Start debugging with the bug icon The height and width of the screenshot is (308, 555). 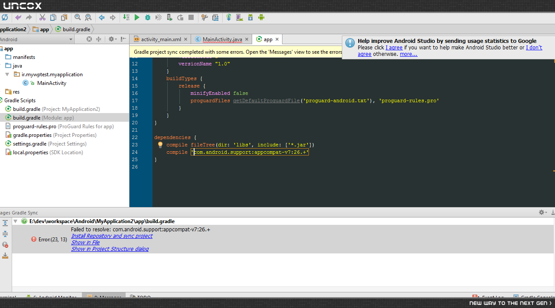pos(148,18)
